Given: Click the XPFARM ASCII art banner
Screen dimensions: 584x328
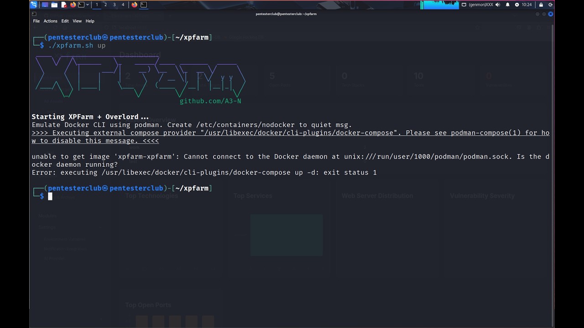Looking at the screenshot, I should pos(141,77).
